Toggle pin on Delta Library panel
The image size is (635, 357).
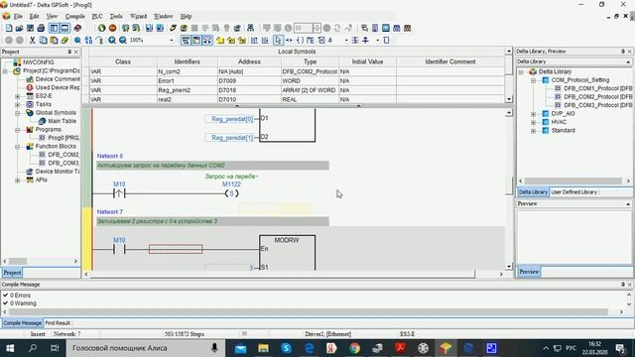tap(623, 52)
